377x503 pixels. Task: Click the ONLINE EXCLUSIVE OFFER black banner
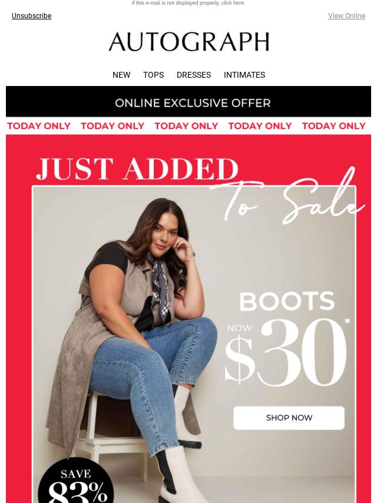[188, 102]
